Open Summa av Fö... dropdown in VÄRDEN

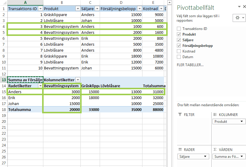coord(242,156)
